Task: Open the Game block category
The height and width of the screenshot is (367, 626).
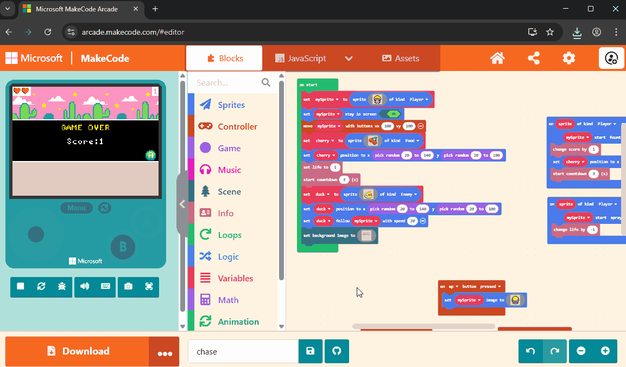Action: click(x=232, y=148)
